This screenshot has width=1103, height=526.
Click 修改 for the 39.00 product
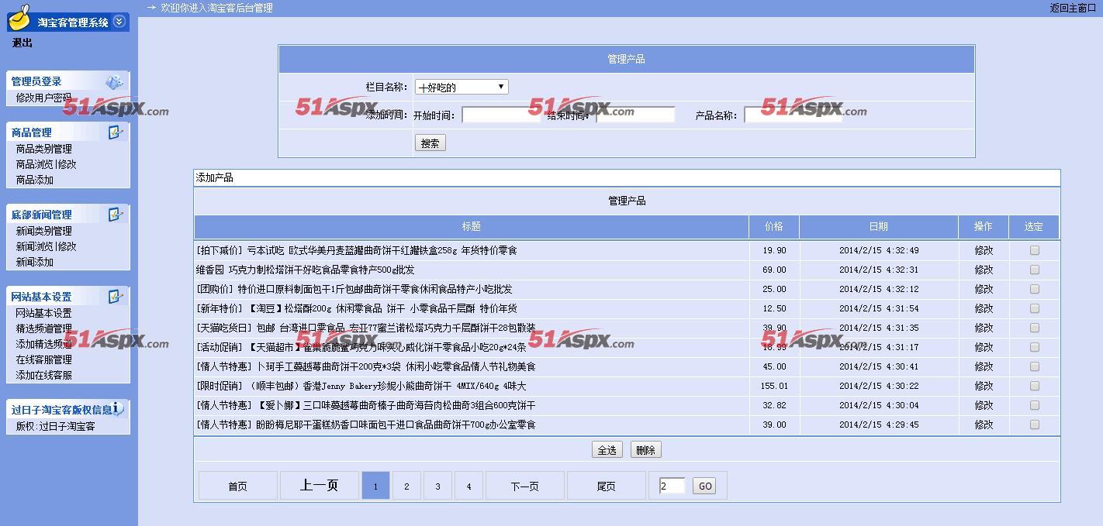click(x=984, y=425)
